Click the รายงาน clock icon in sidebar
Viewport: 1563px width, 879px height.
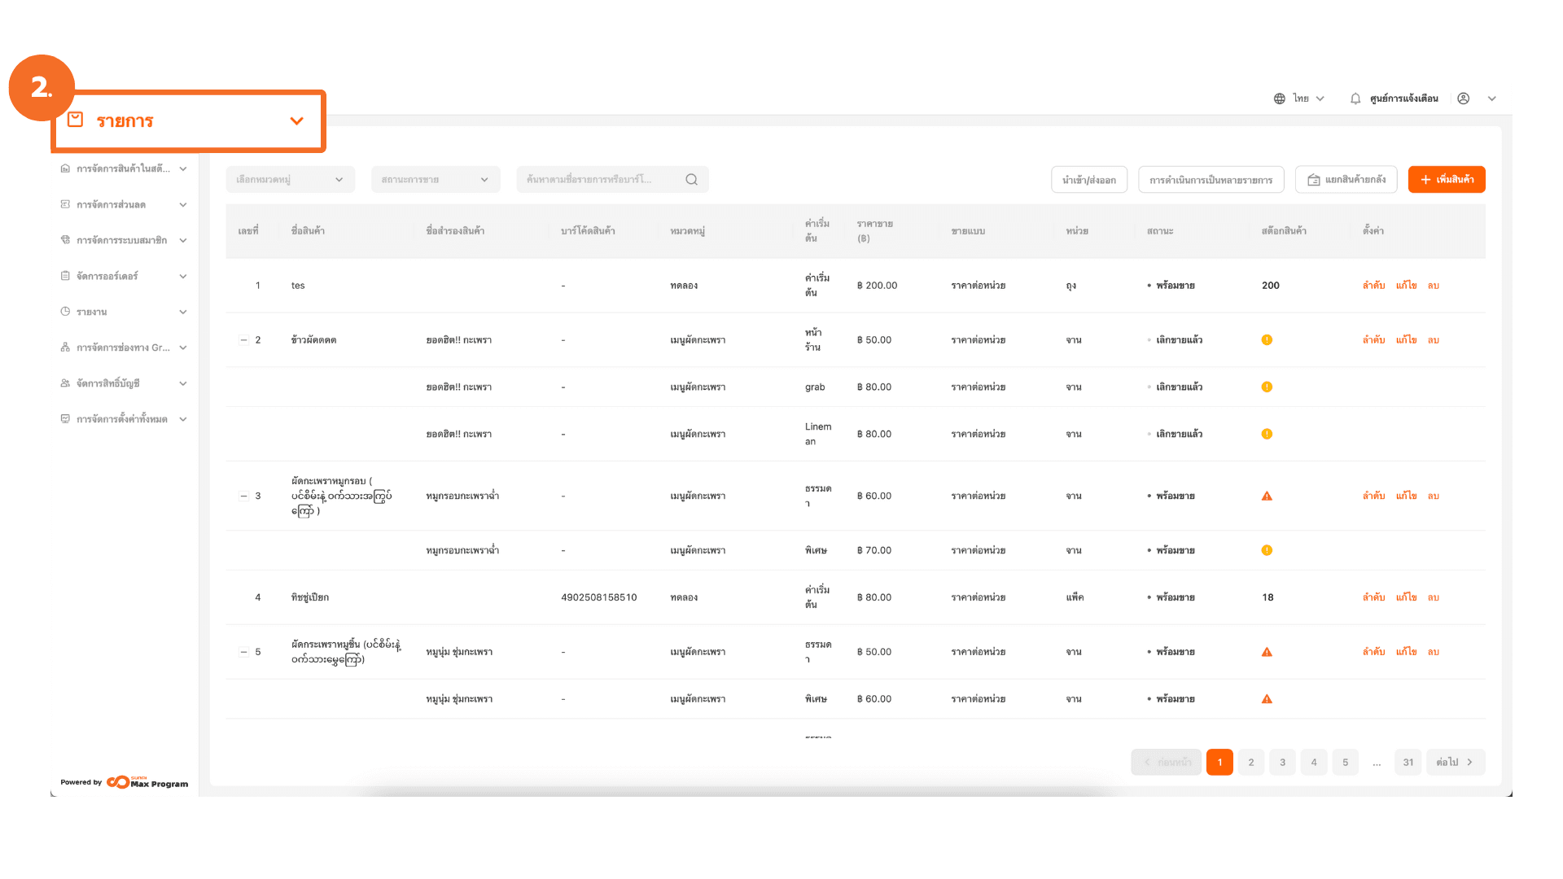tap(65, 312)
